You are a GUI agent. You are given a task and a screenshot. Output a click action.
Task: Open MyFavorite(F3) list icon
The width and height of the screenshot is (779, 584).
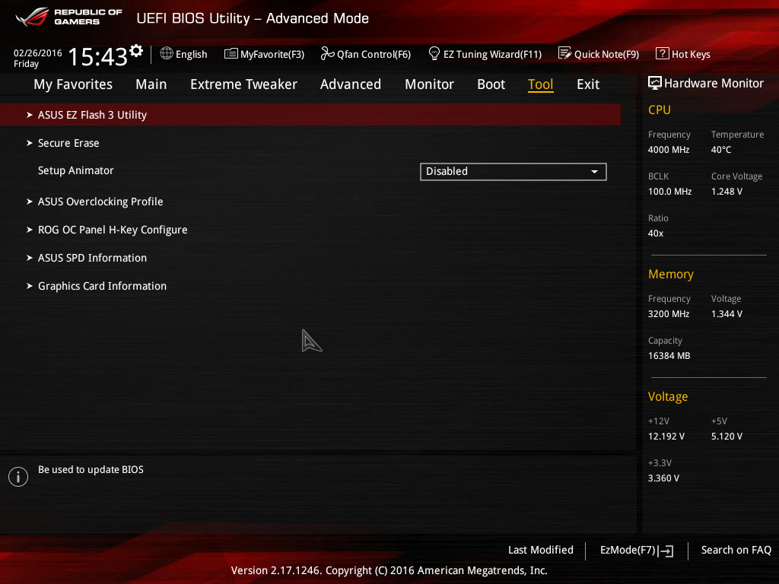click(x=231, y=54)
